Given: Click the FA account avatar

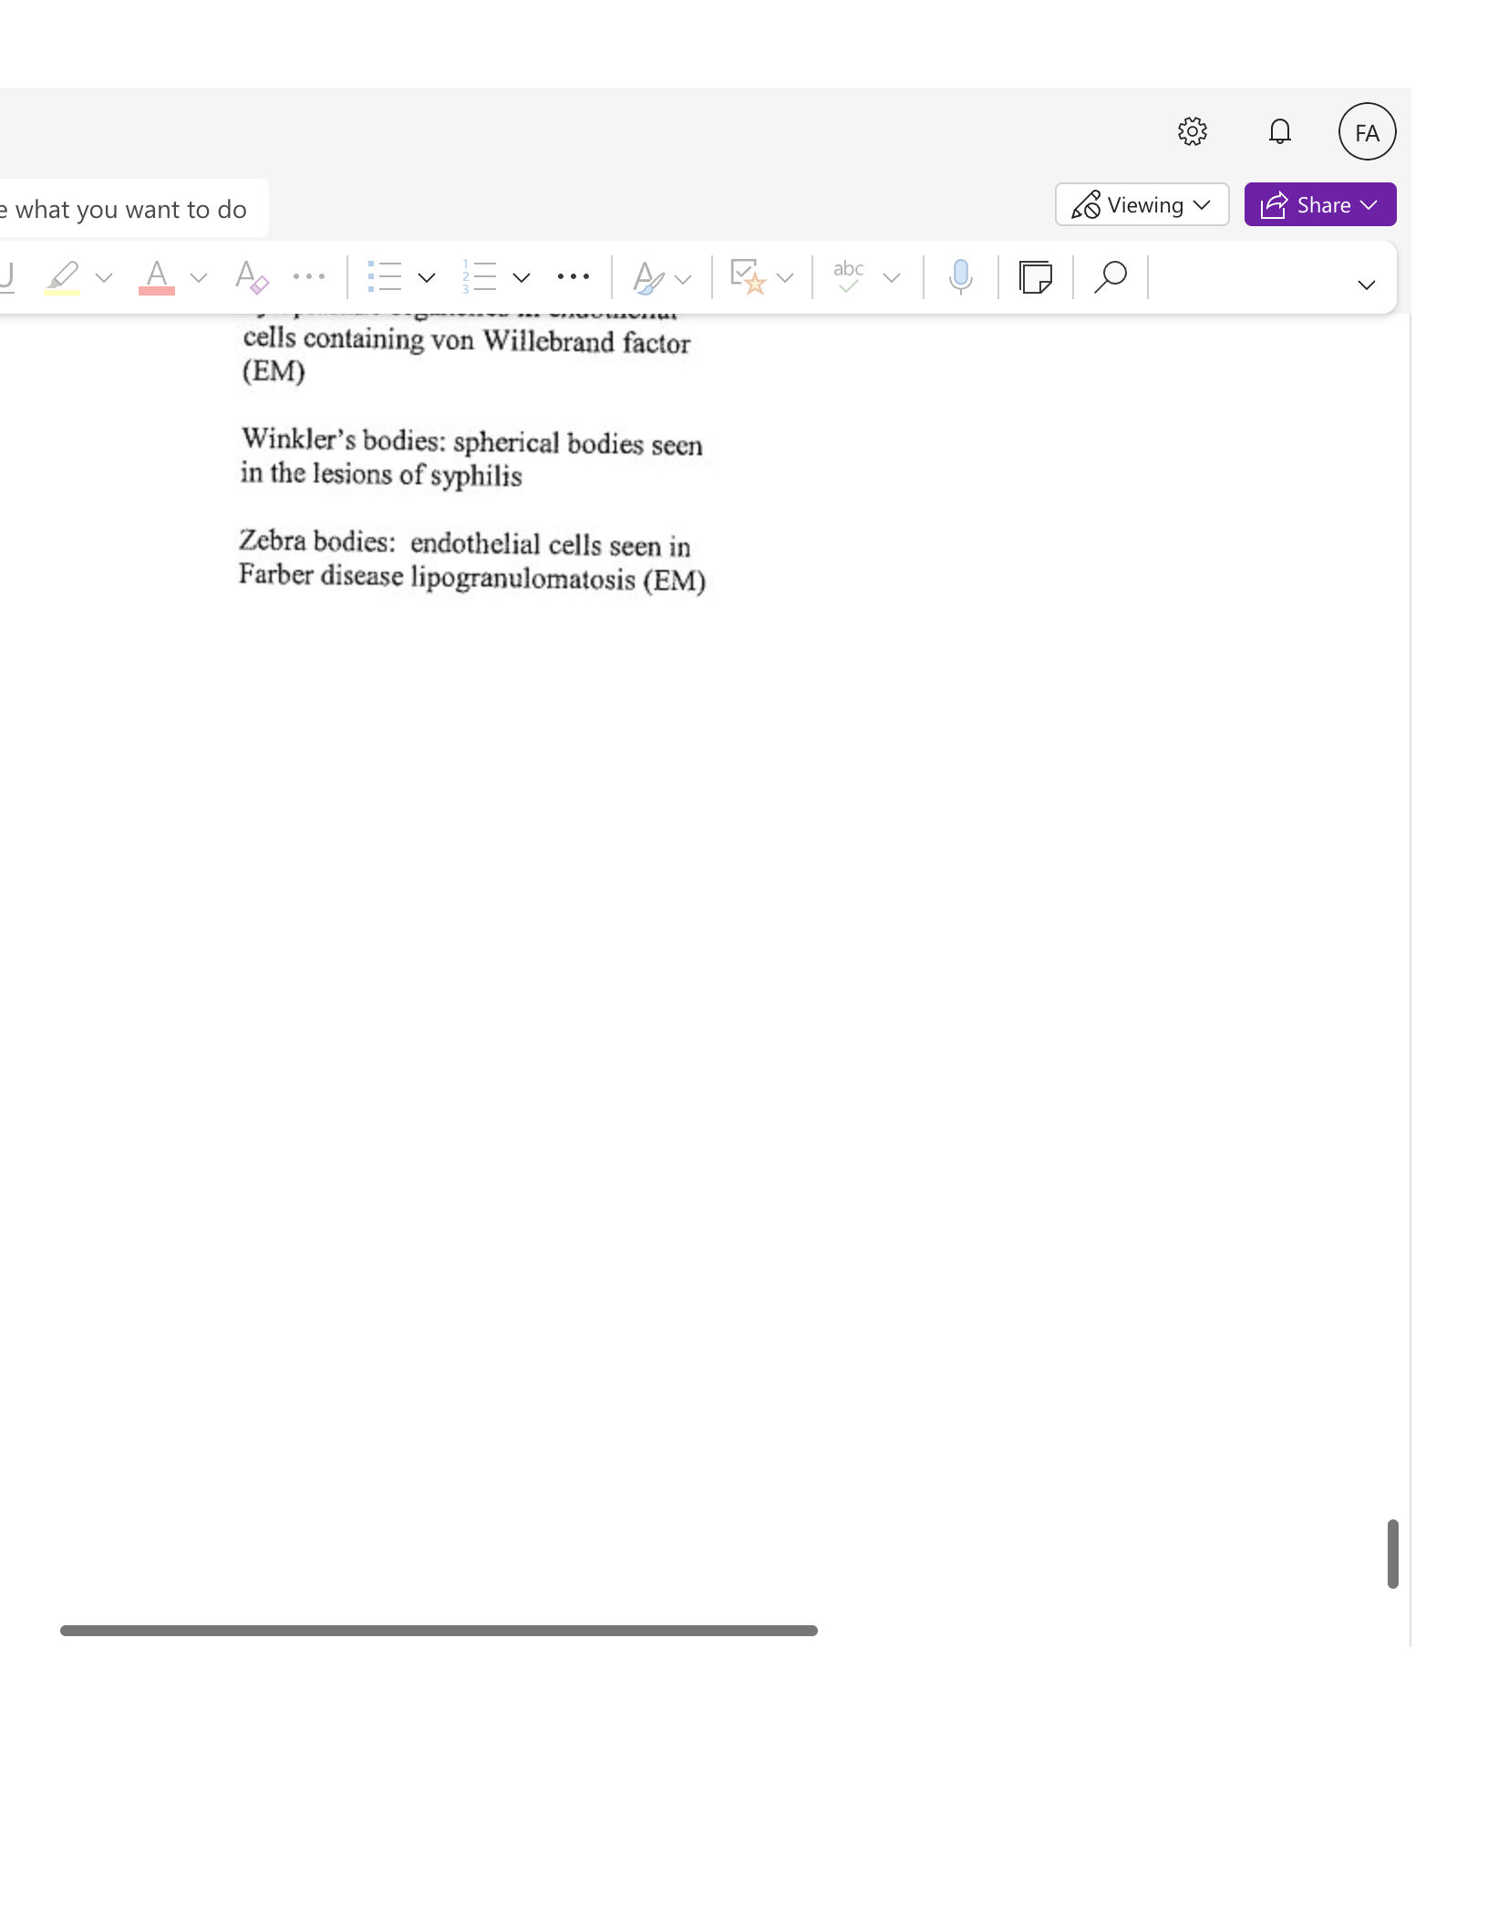Looking at the screenshot, I should 1367,132.
